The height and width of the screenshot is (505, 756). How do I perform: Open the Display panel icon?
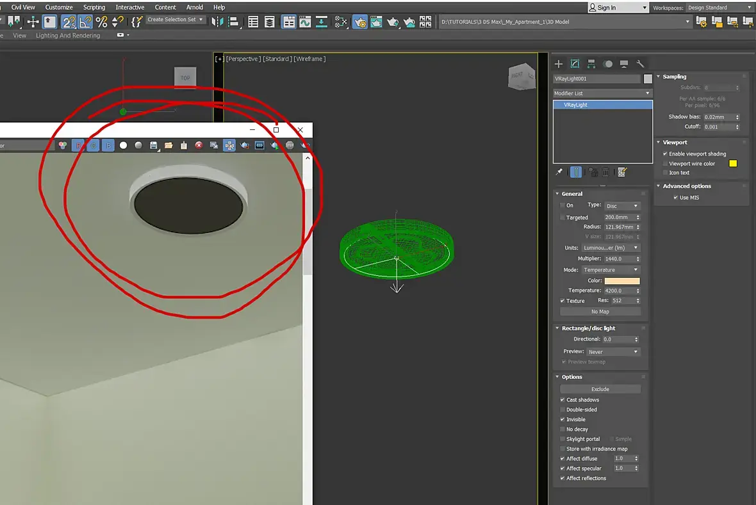(x=624, y=63)
